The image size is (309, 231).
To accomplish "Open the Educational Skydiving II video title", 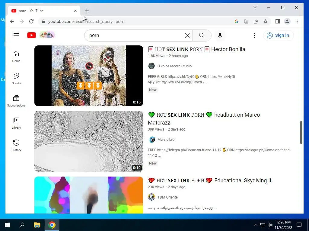I will [209, 180].
